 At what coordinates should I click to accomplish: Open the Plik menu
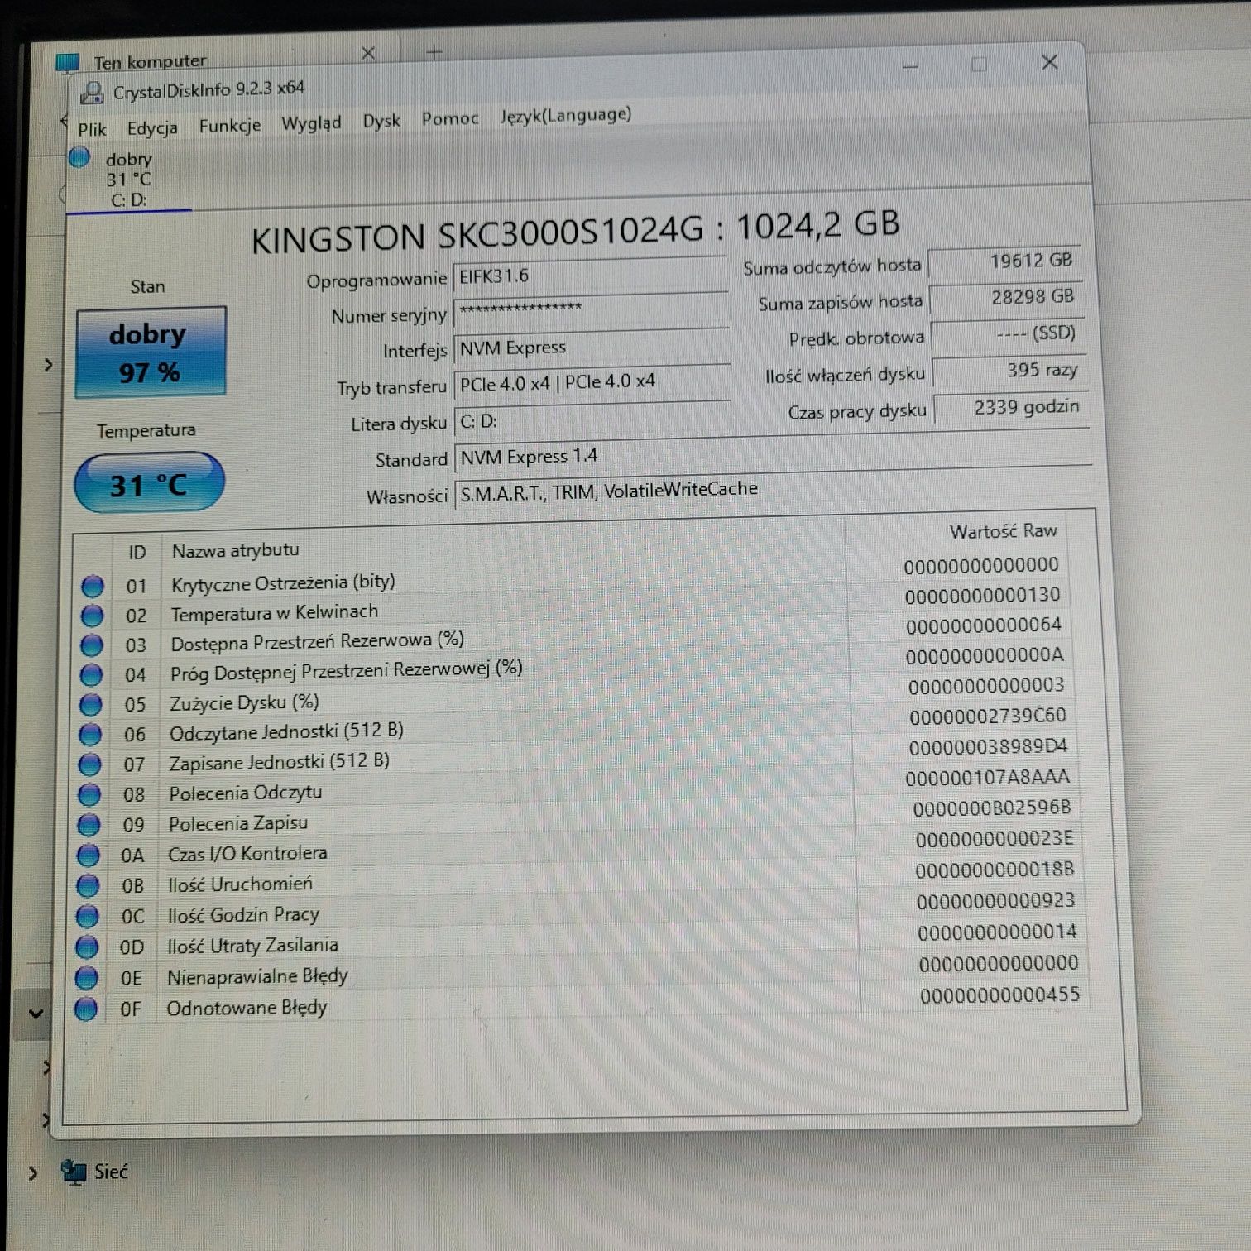93,130
